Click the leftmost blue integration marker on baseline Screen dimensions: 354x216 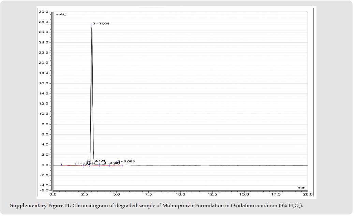coord(61,164)
